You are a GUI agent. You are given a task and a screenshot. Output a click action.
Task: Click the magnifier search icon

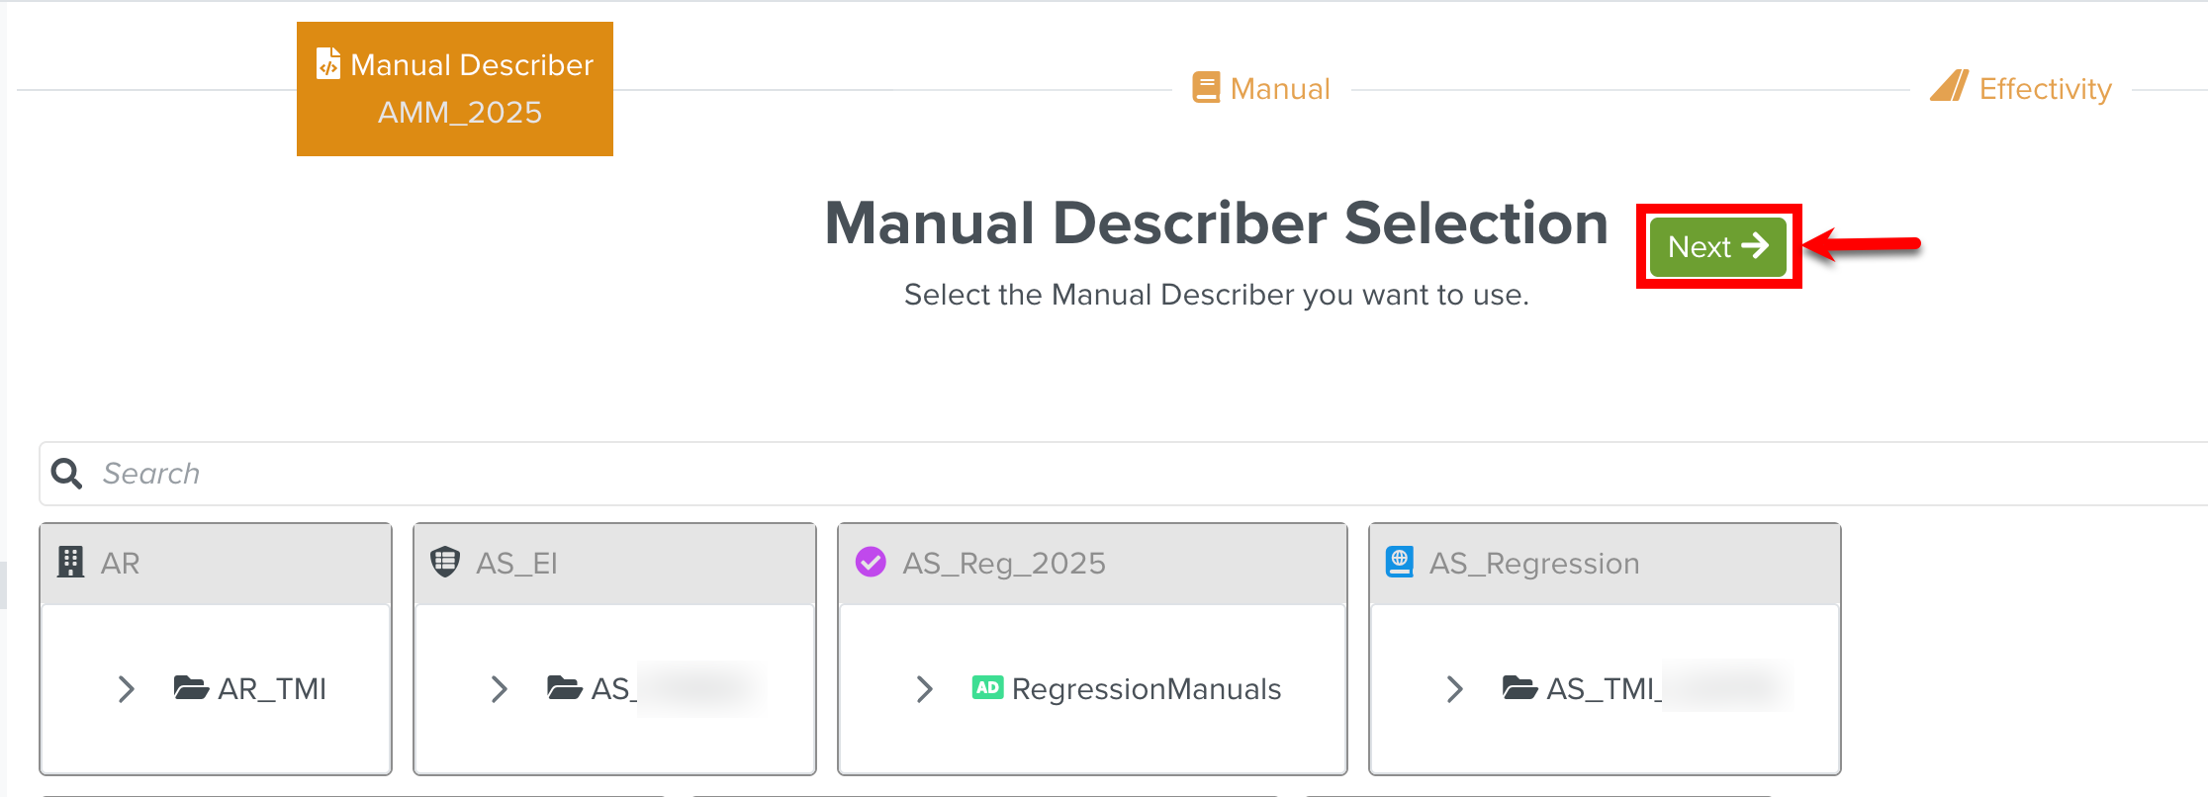tap(66, 474)
